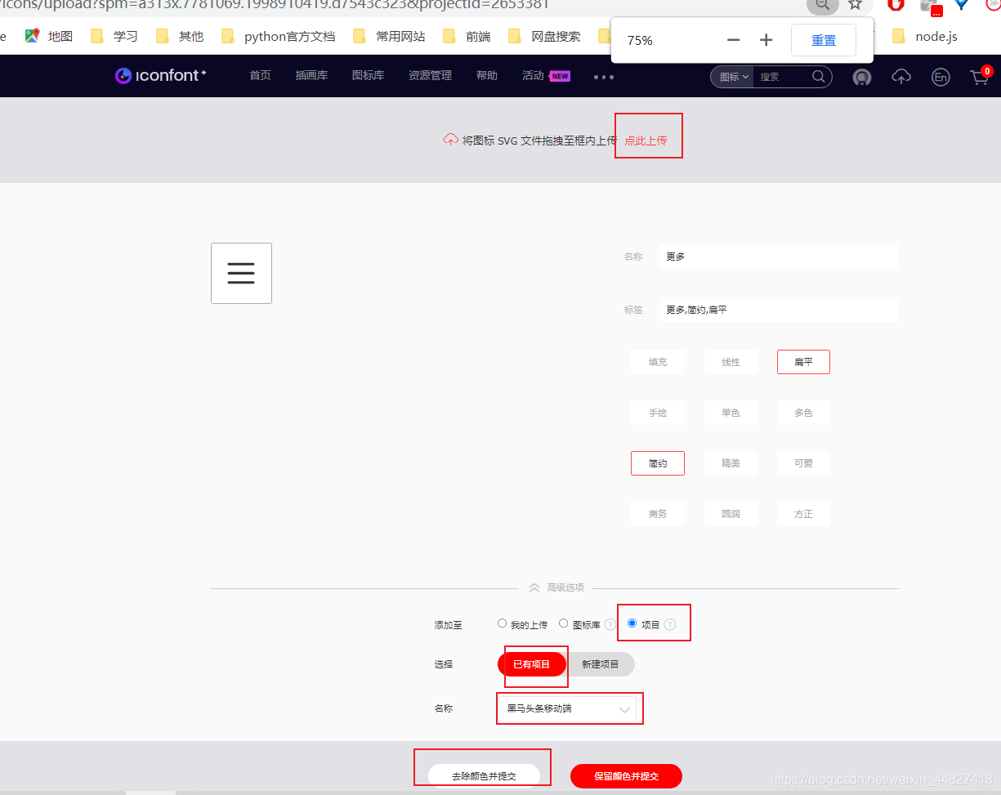Click the help icon next to 图标库

tap(610, 624)
